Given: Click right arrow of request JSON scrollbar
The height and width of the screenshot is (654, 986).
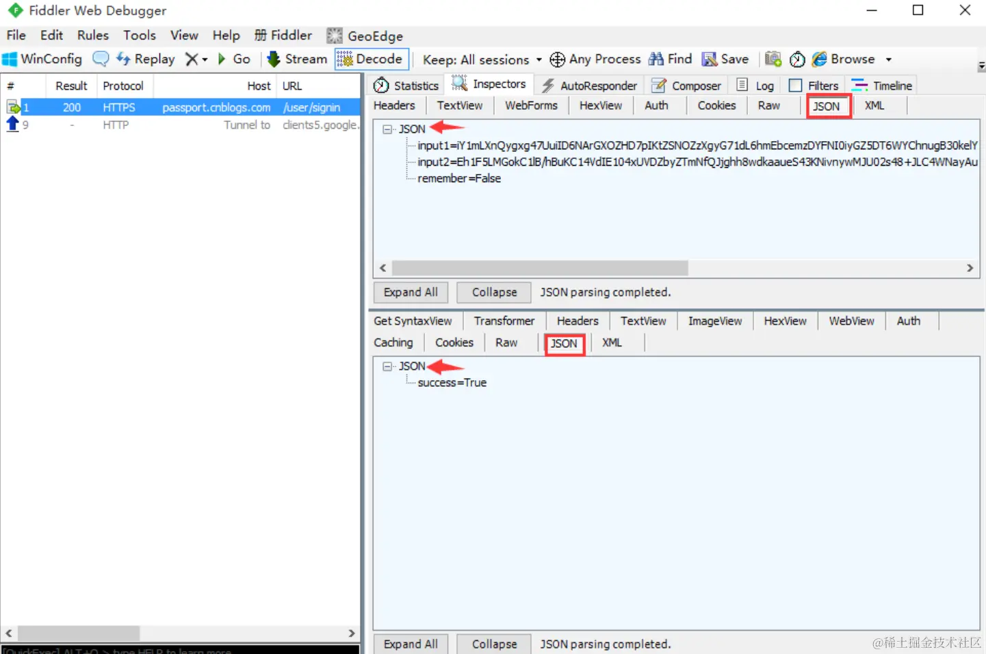Looking at the screenshot, I should click(970, 268).
